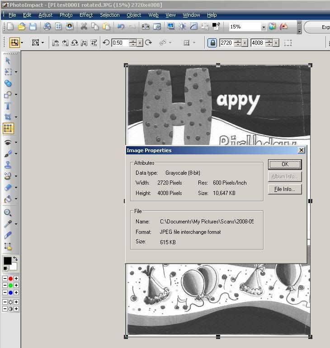This screenshot has height=348, width=330.
Task: Toggle the aspect ratio lock button
Action: click(x=212, y=43)
